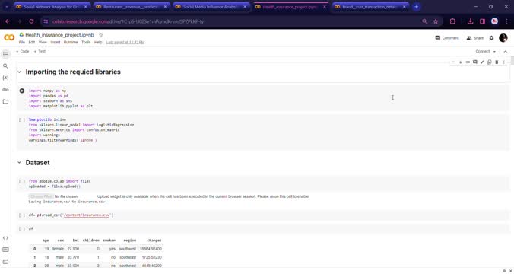Collapse the Importing the requied libraries section
The height and width of the screenshot is (274, 514).
click(x=19, y=72)
